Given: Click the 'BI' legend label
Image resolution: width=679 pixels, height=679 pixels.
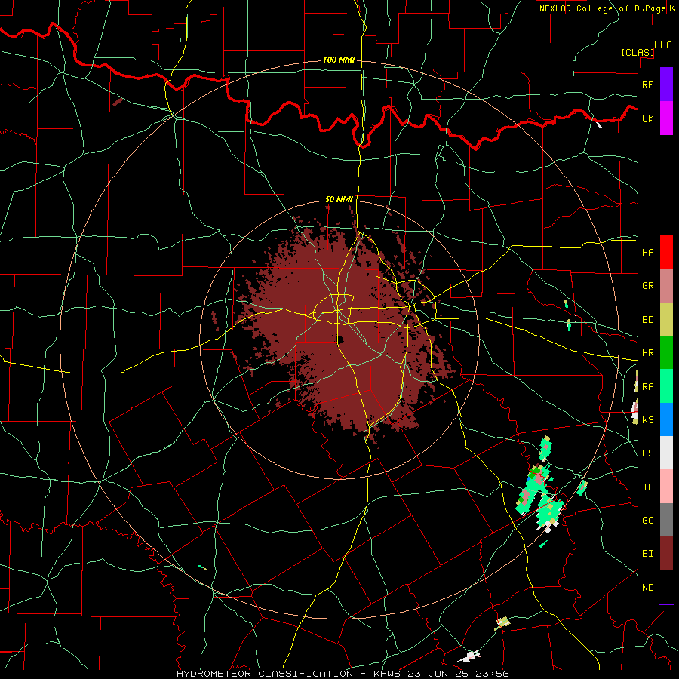Looking at the screenshot, I should 647,554.
